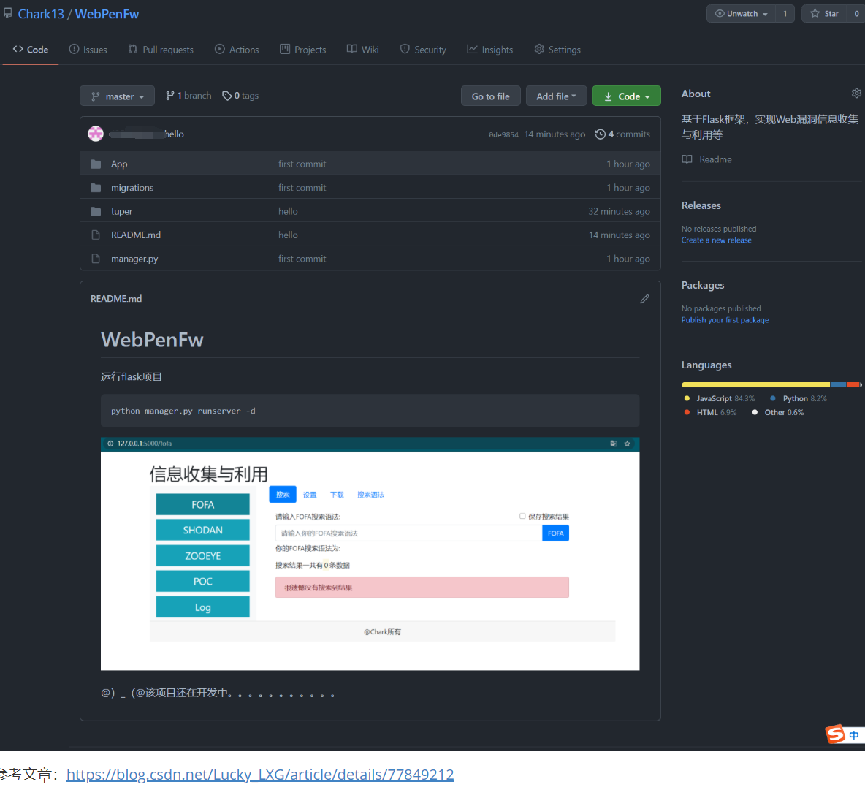865x806 pixels.
Task: Click the Go to file button
Action: click(490, 96)
